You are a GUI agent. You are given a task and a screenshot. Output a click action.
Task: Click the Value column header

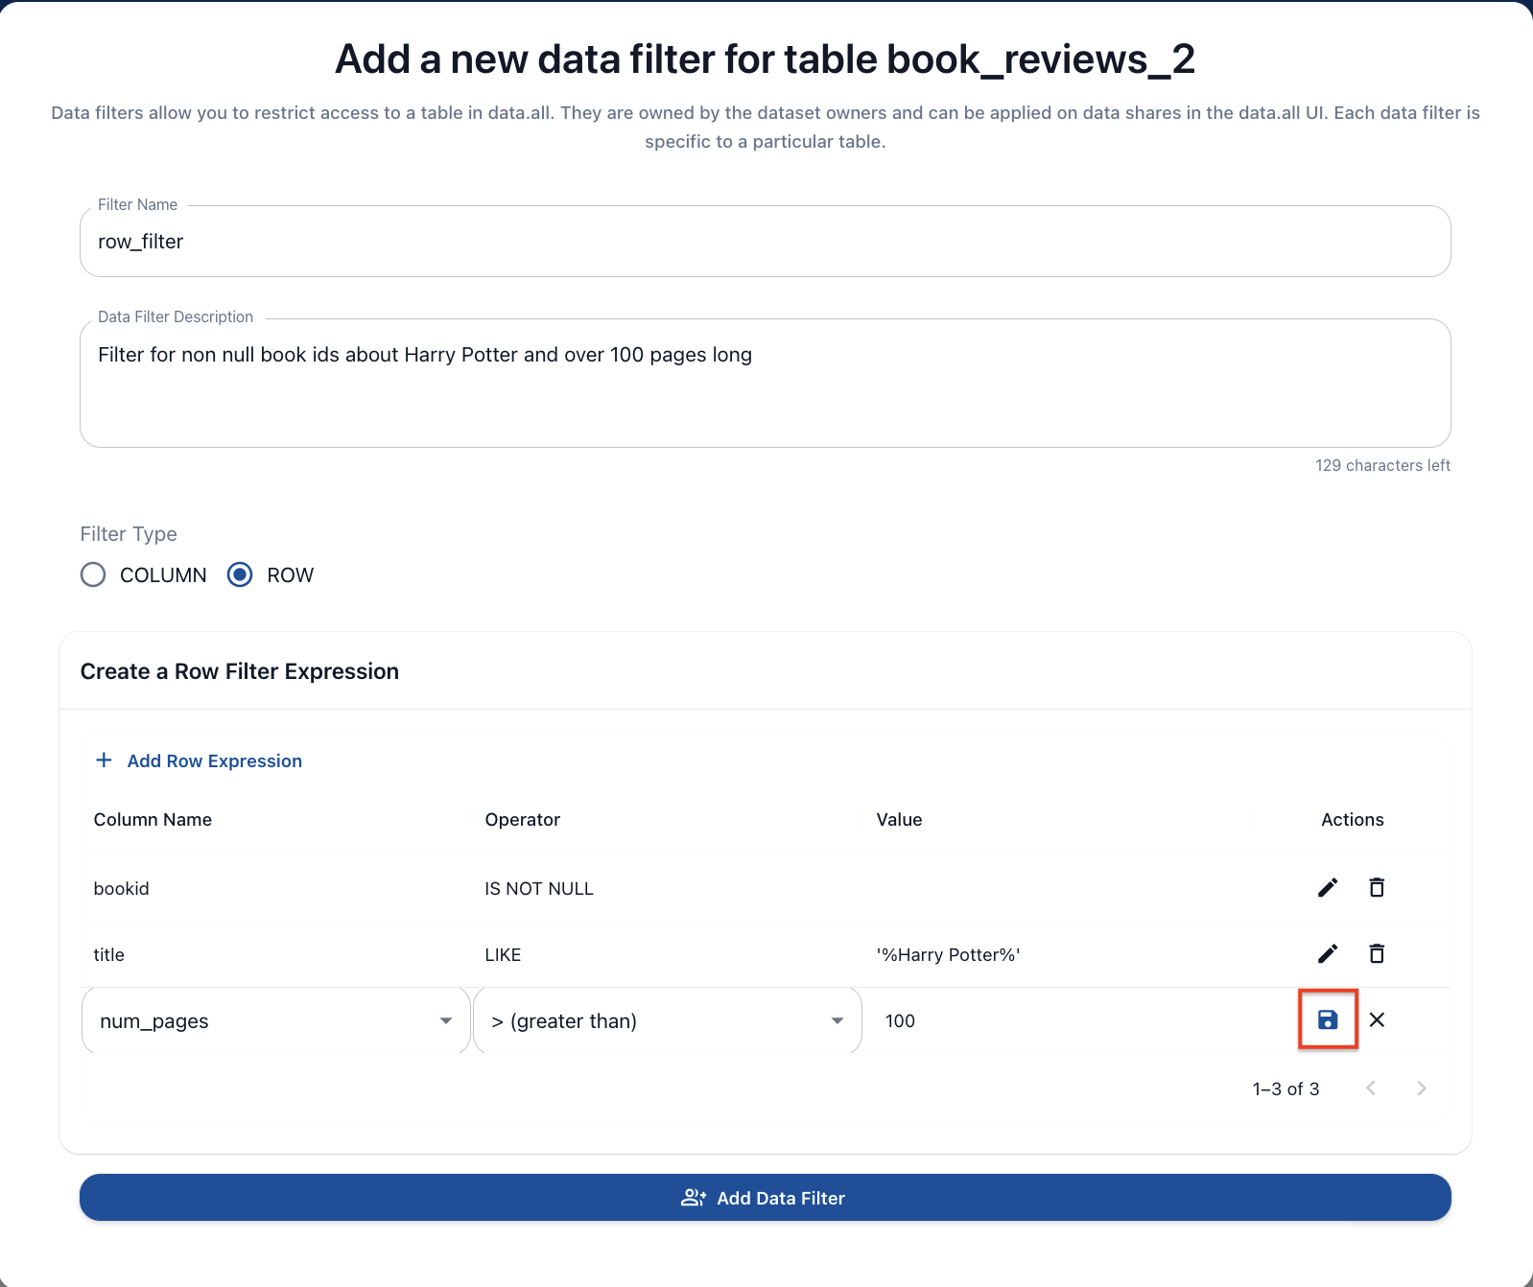(x=899, y=820)
